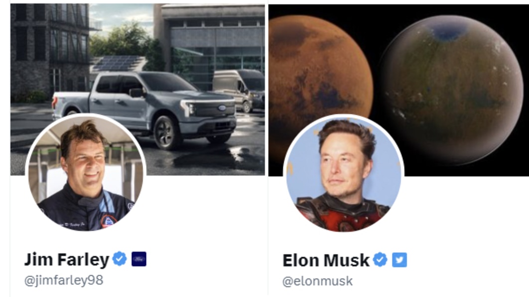Click the Ford logo on truck grille
The width and height of the screenshot is (529, 297).
pos(222,108)
